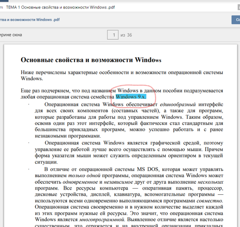
Task: Click the italic word 'многопрограммной'
Action: (x=102, y=219)
